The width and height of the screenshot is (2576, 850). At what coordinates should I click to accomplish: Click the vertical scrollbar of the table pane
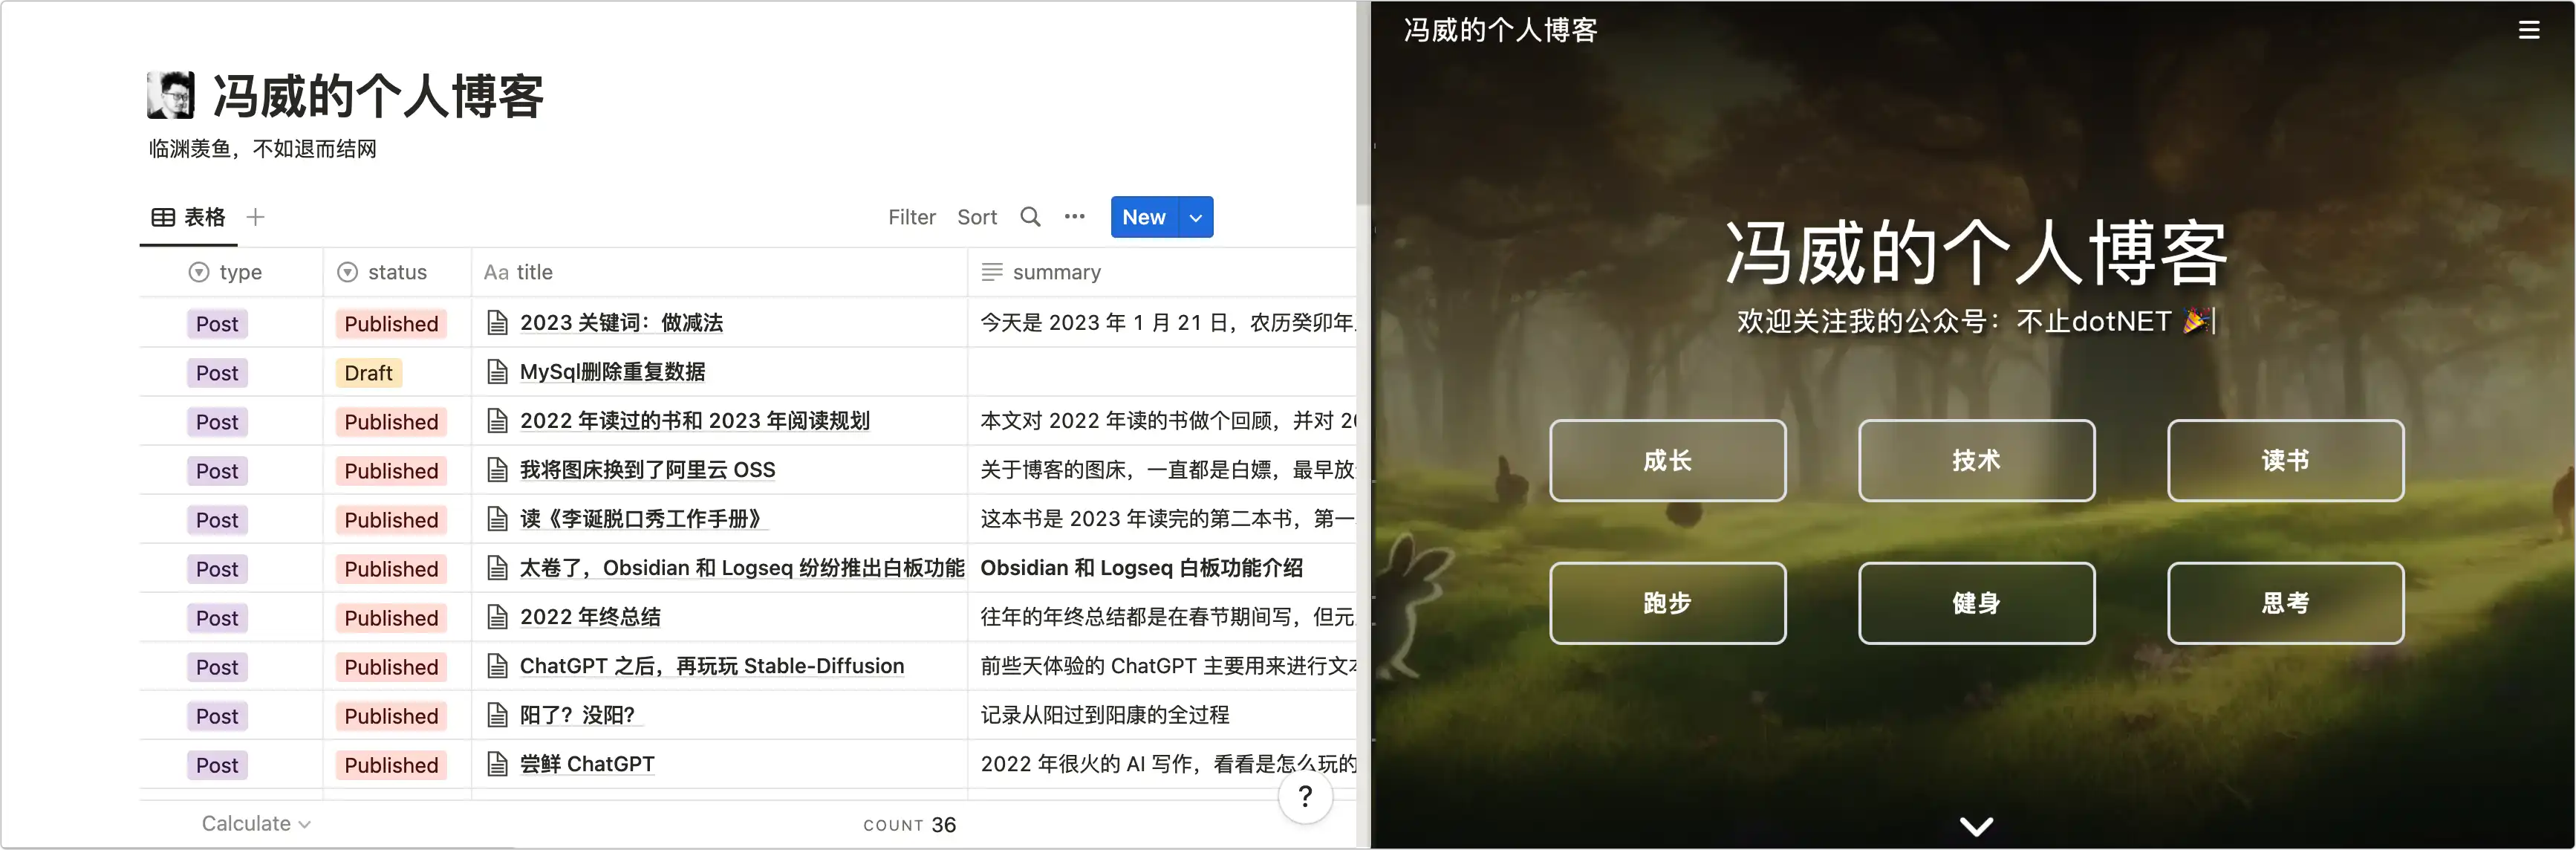(x=1363, y=100)
